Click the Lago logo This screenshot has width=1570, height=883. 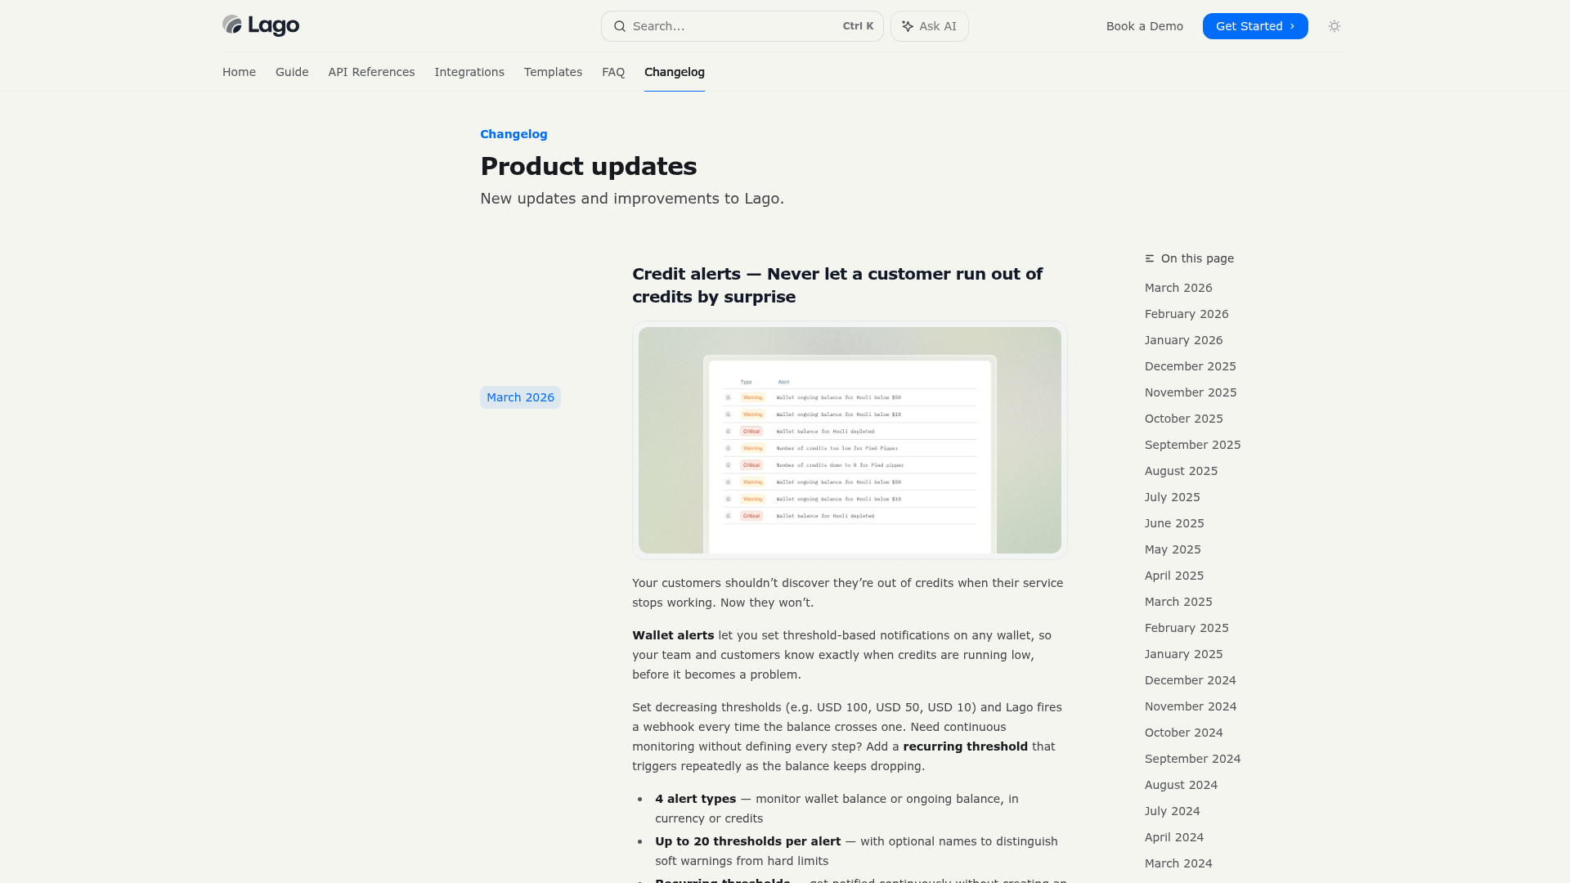(x=261, y=25)
